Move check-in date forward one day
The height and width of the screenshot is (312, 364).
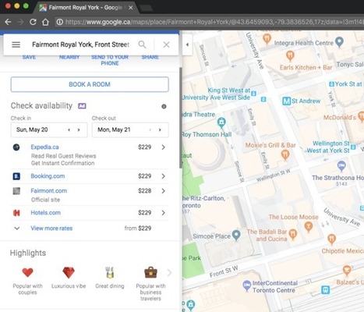pyautogui.click(x=79, y=129)
